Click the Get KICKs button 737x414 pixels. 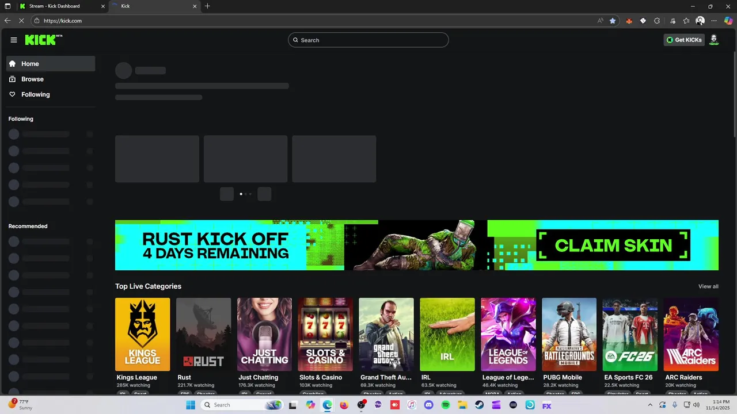click(x=684, y=40)
